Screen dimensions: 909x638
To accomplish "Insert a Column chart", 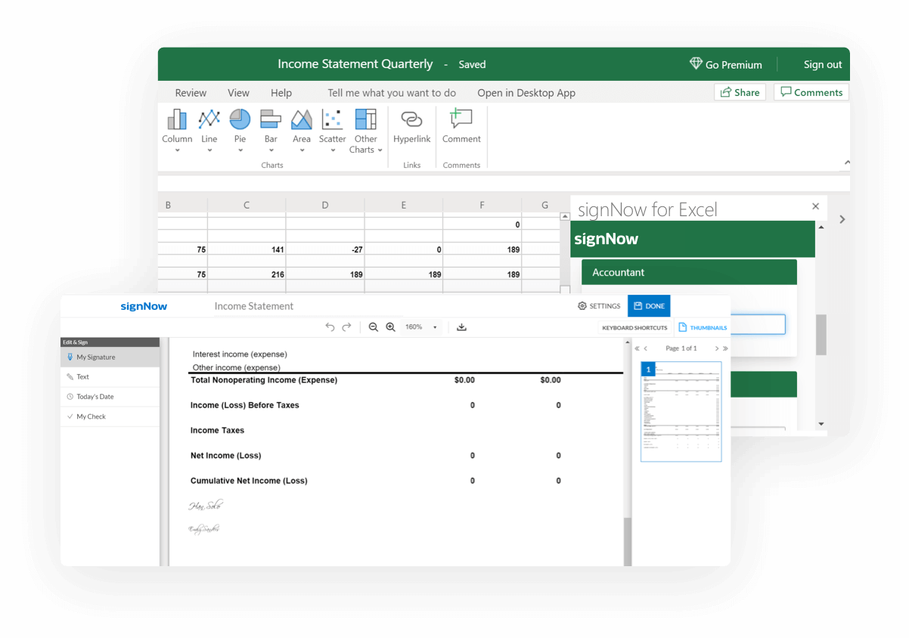I will click(177, 125).
